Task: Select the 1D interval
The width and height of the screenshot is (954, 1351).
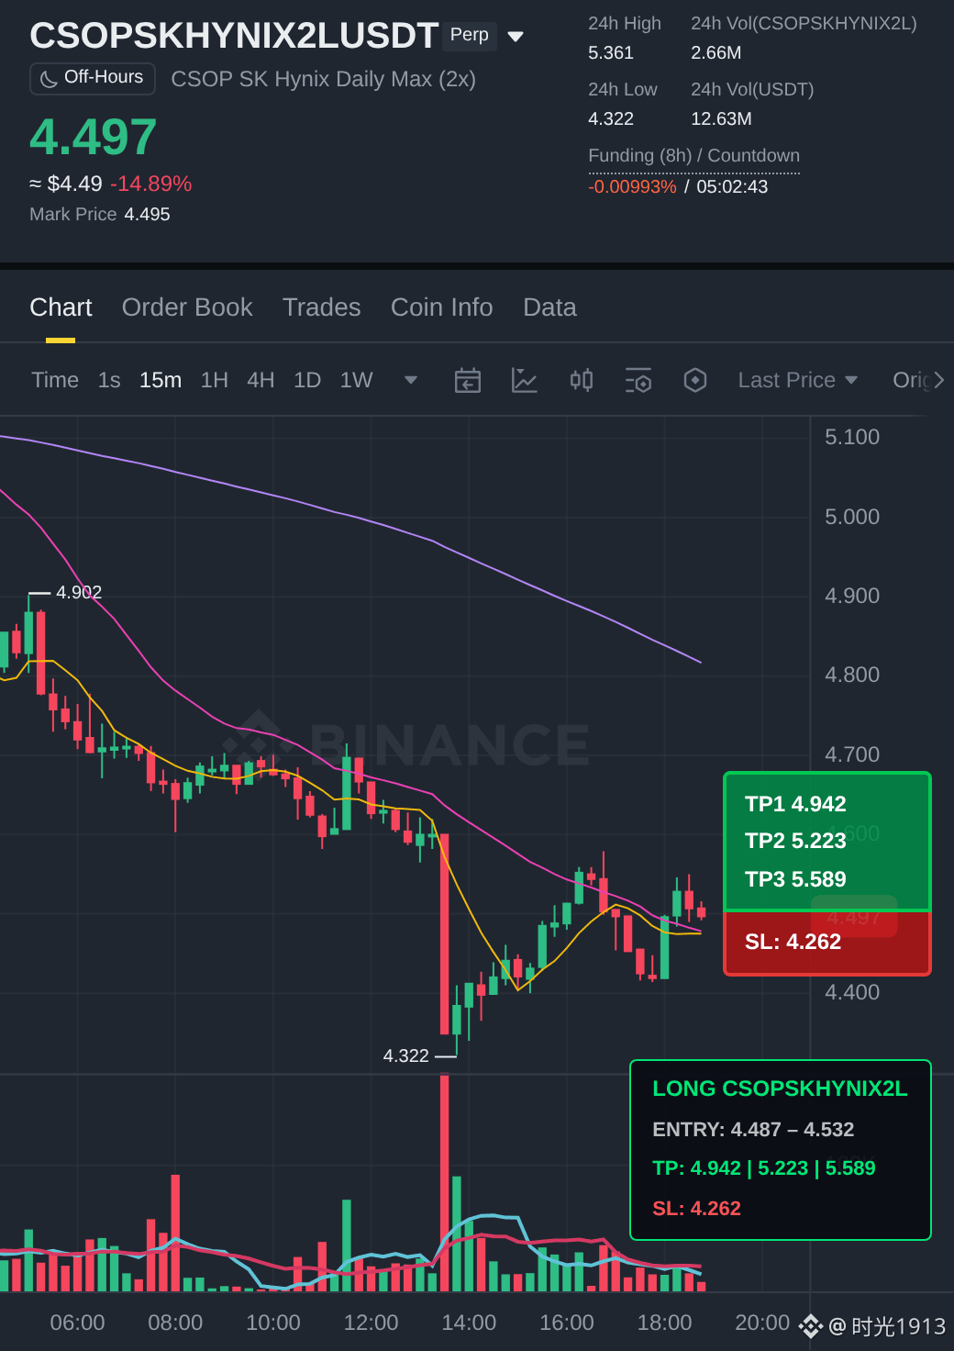Action: click(307, 380)
